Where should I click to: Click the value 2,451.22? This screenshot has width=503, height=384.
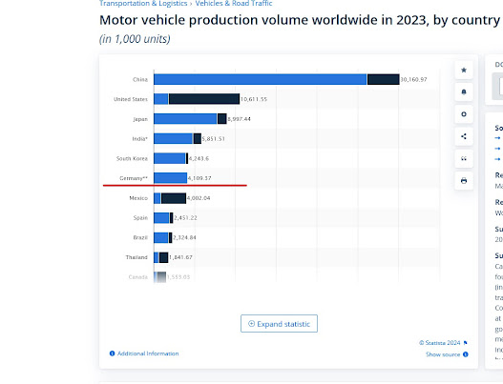pos(185,218)
